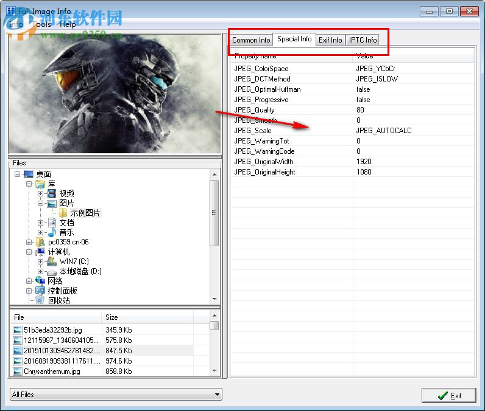Image resolution: width=485 pixels, height=411 pixels.
Task: Select the JPEG_DCTMethod property row
Action: [352, 79]
